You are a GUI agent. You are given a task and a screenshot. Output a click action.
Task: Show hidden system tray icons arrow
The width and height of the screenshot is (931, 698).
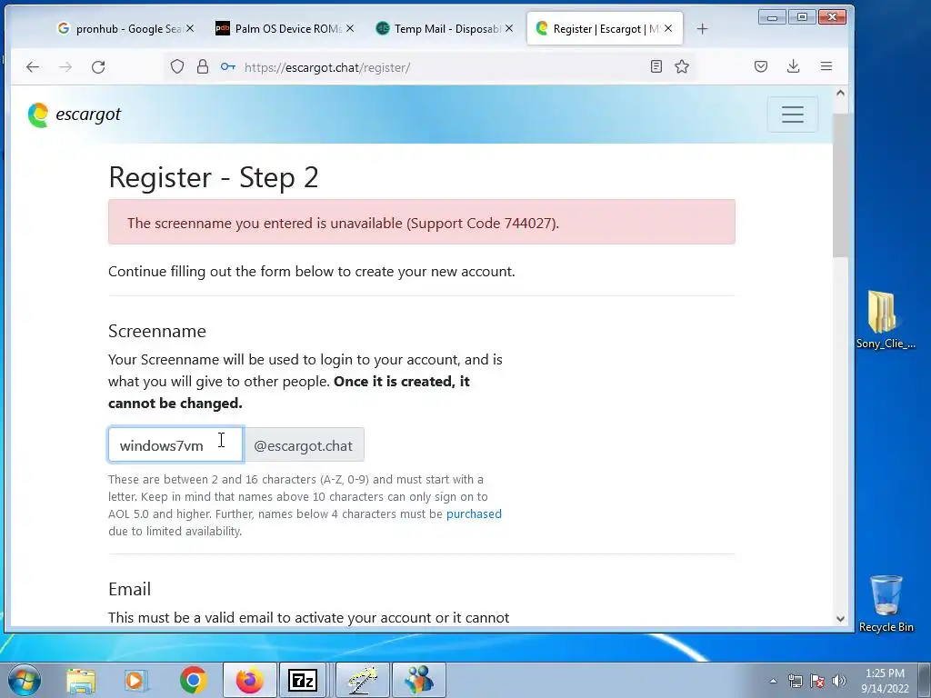tap(773, 681)
